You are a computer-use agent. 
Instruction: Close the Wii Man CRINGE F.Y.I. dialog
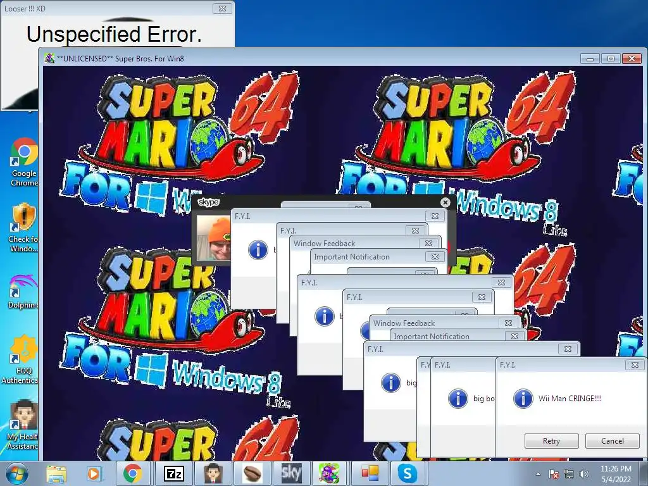coord(635,365)
